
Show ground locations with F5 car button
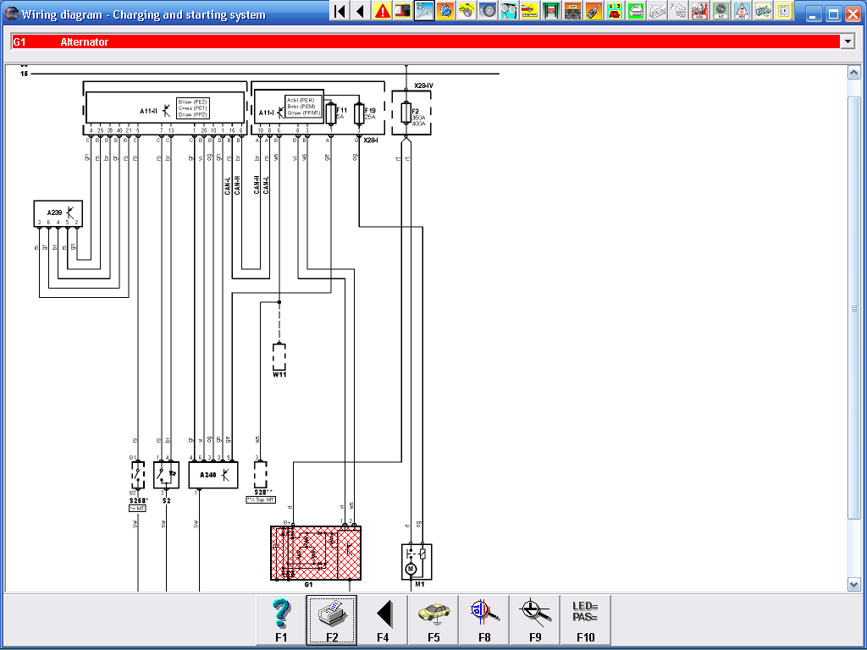point(433,620)
